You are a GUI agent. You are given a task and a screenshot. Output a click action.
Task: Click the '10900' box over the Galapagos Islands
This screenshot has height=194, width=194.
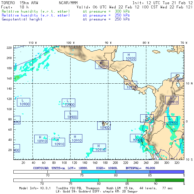[x=104, y=126]
